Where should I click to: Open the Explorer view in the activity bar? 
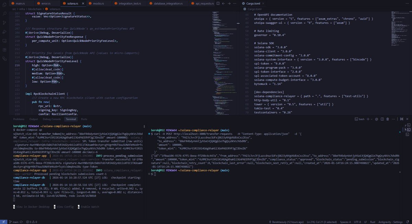pyautogui.click(x=4, y=5)
